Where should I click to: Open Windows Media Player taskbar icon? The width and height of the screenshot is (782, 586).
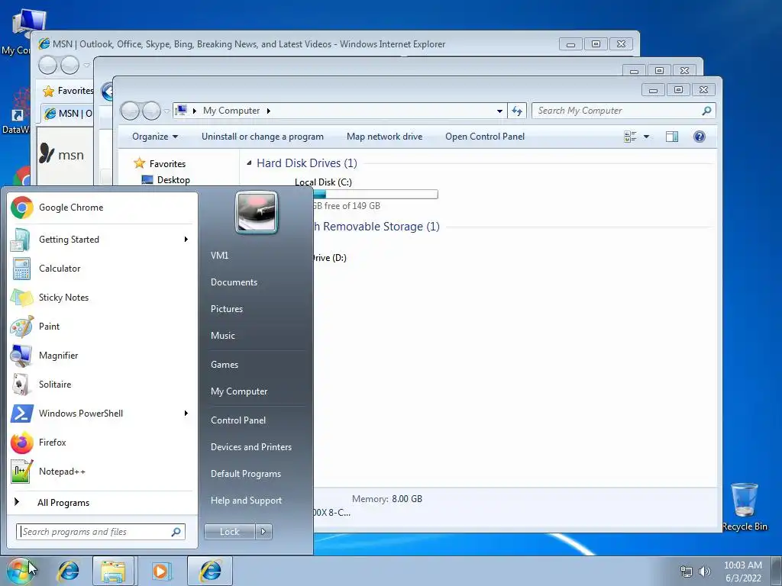160,571
